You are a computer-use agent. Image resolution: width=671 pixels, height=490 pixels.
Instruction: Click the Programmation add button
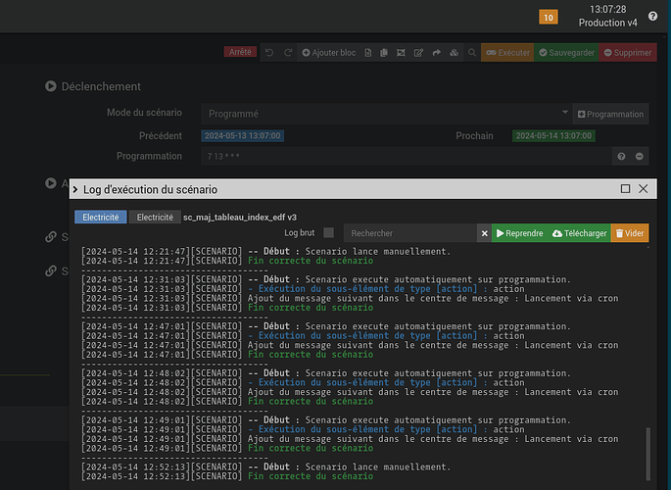click(x=610, y=115)
